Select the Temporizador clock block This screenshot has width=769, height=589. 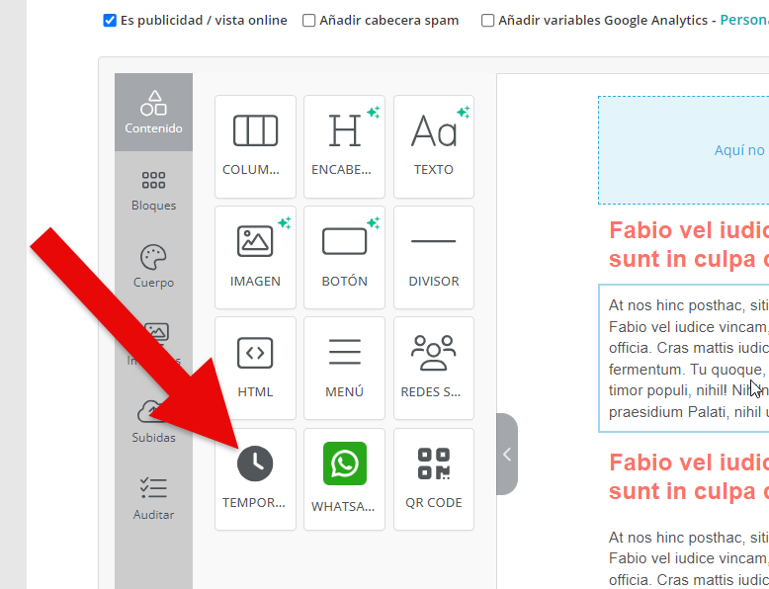pyautogui.click(x=255, y=478)
